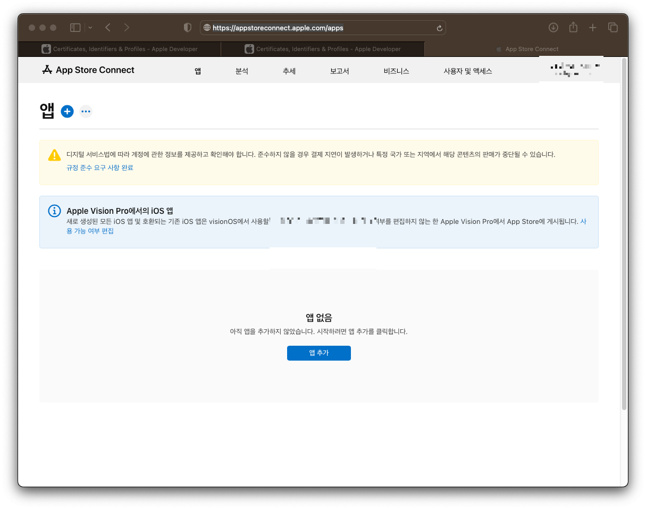The image size is (646, 509).
Task: Click the Apple favicon on first Certificates tab
Action: 46,49
